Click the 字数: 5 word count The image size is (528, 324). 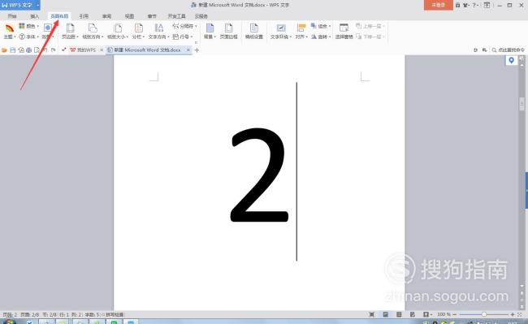[x=92, y=314]
